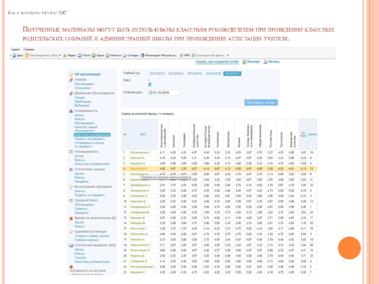
Task: Click the Успеваемость chart icon in sidebar
Action: pos(71,111)
